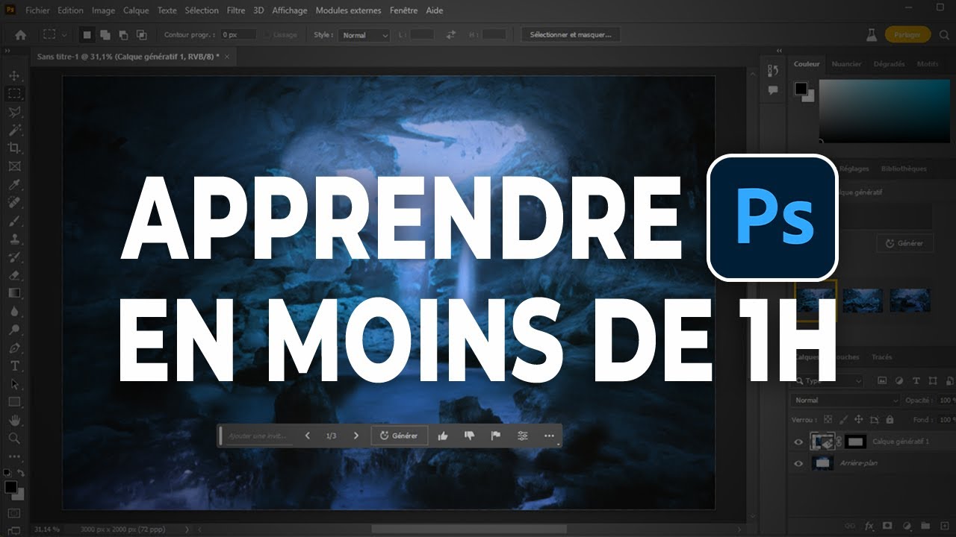Select the Rectangular Marquee tool in toolbox
956x537 pixels.
pos(14,94)
